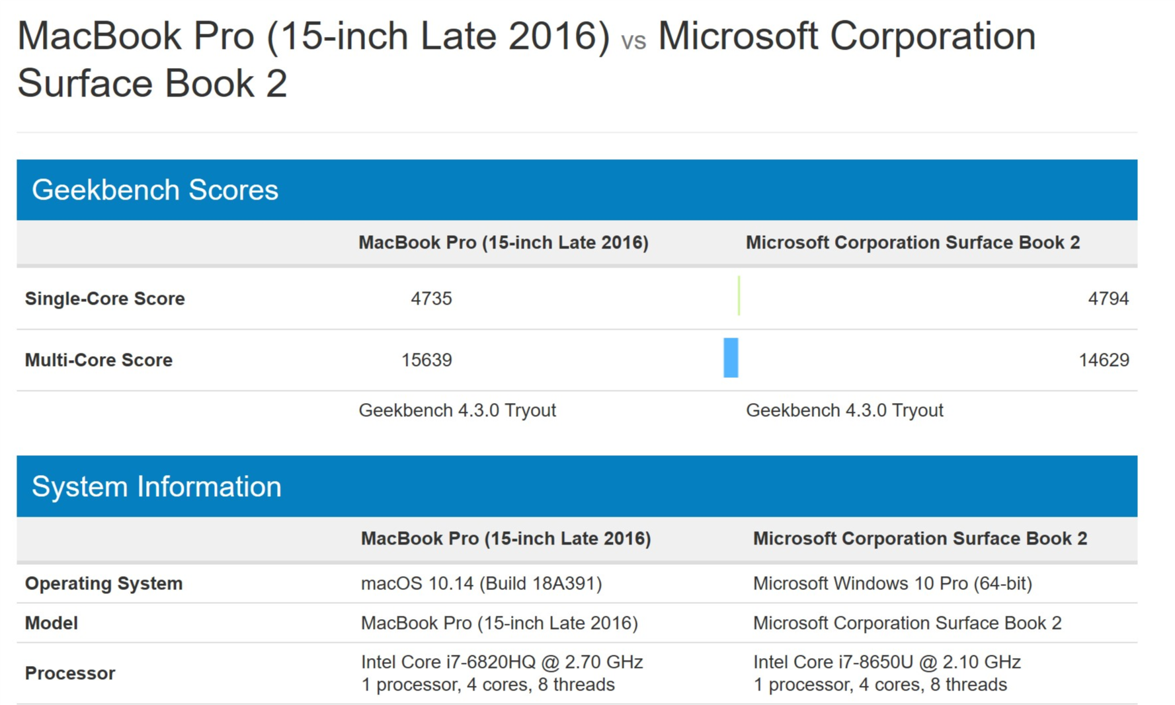This screenshot has width=1175, height=705.
Task: Select the MacBook Pro Multi-Core score 15639
Action: [x=426, y=360]
